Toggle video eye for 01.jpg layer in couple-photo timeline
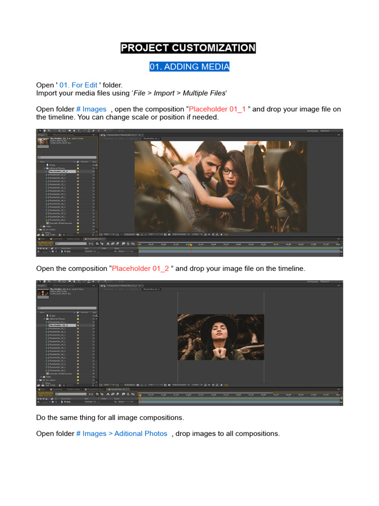 pos(38,251)
